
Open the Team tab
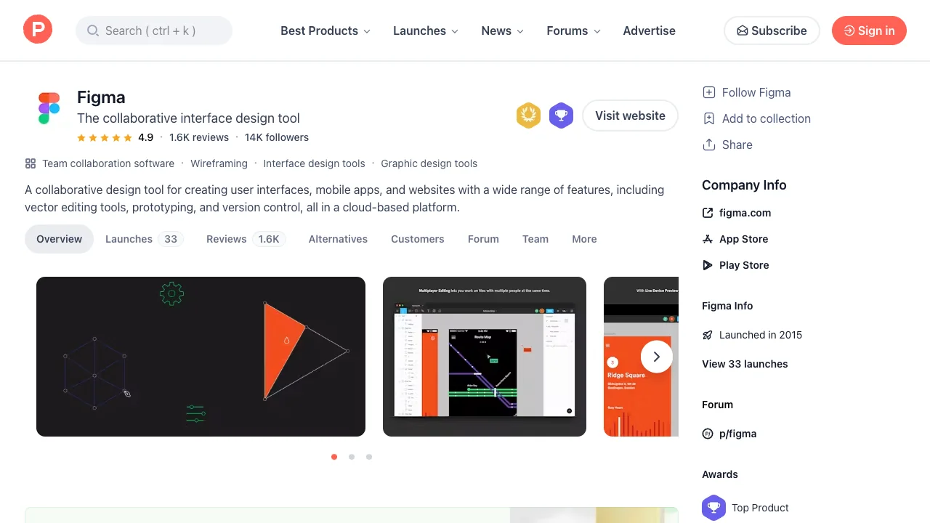pos(535,239)
